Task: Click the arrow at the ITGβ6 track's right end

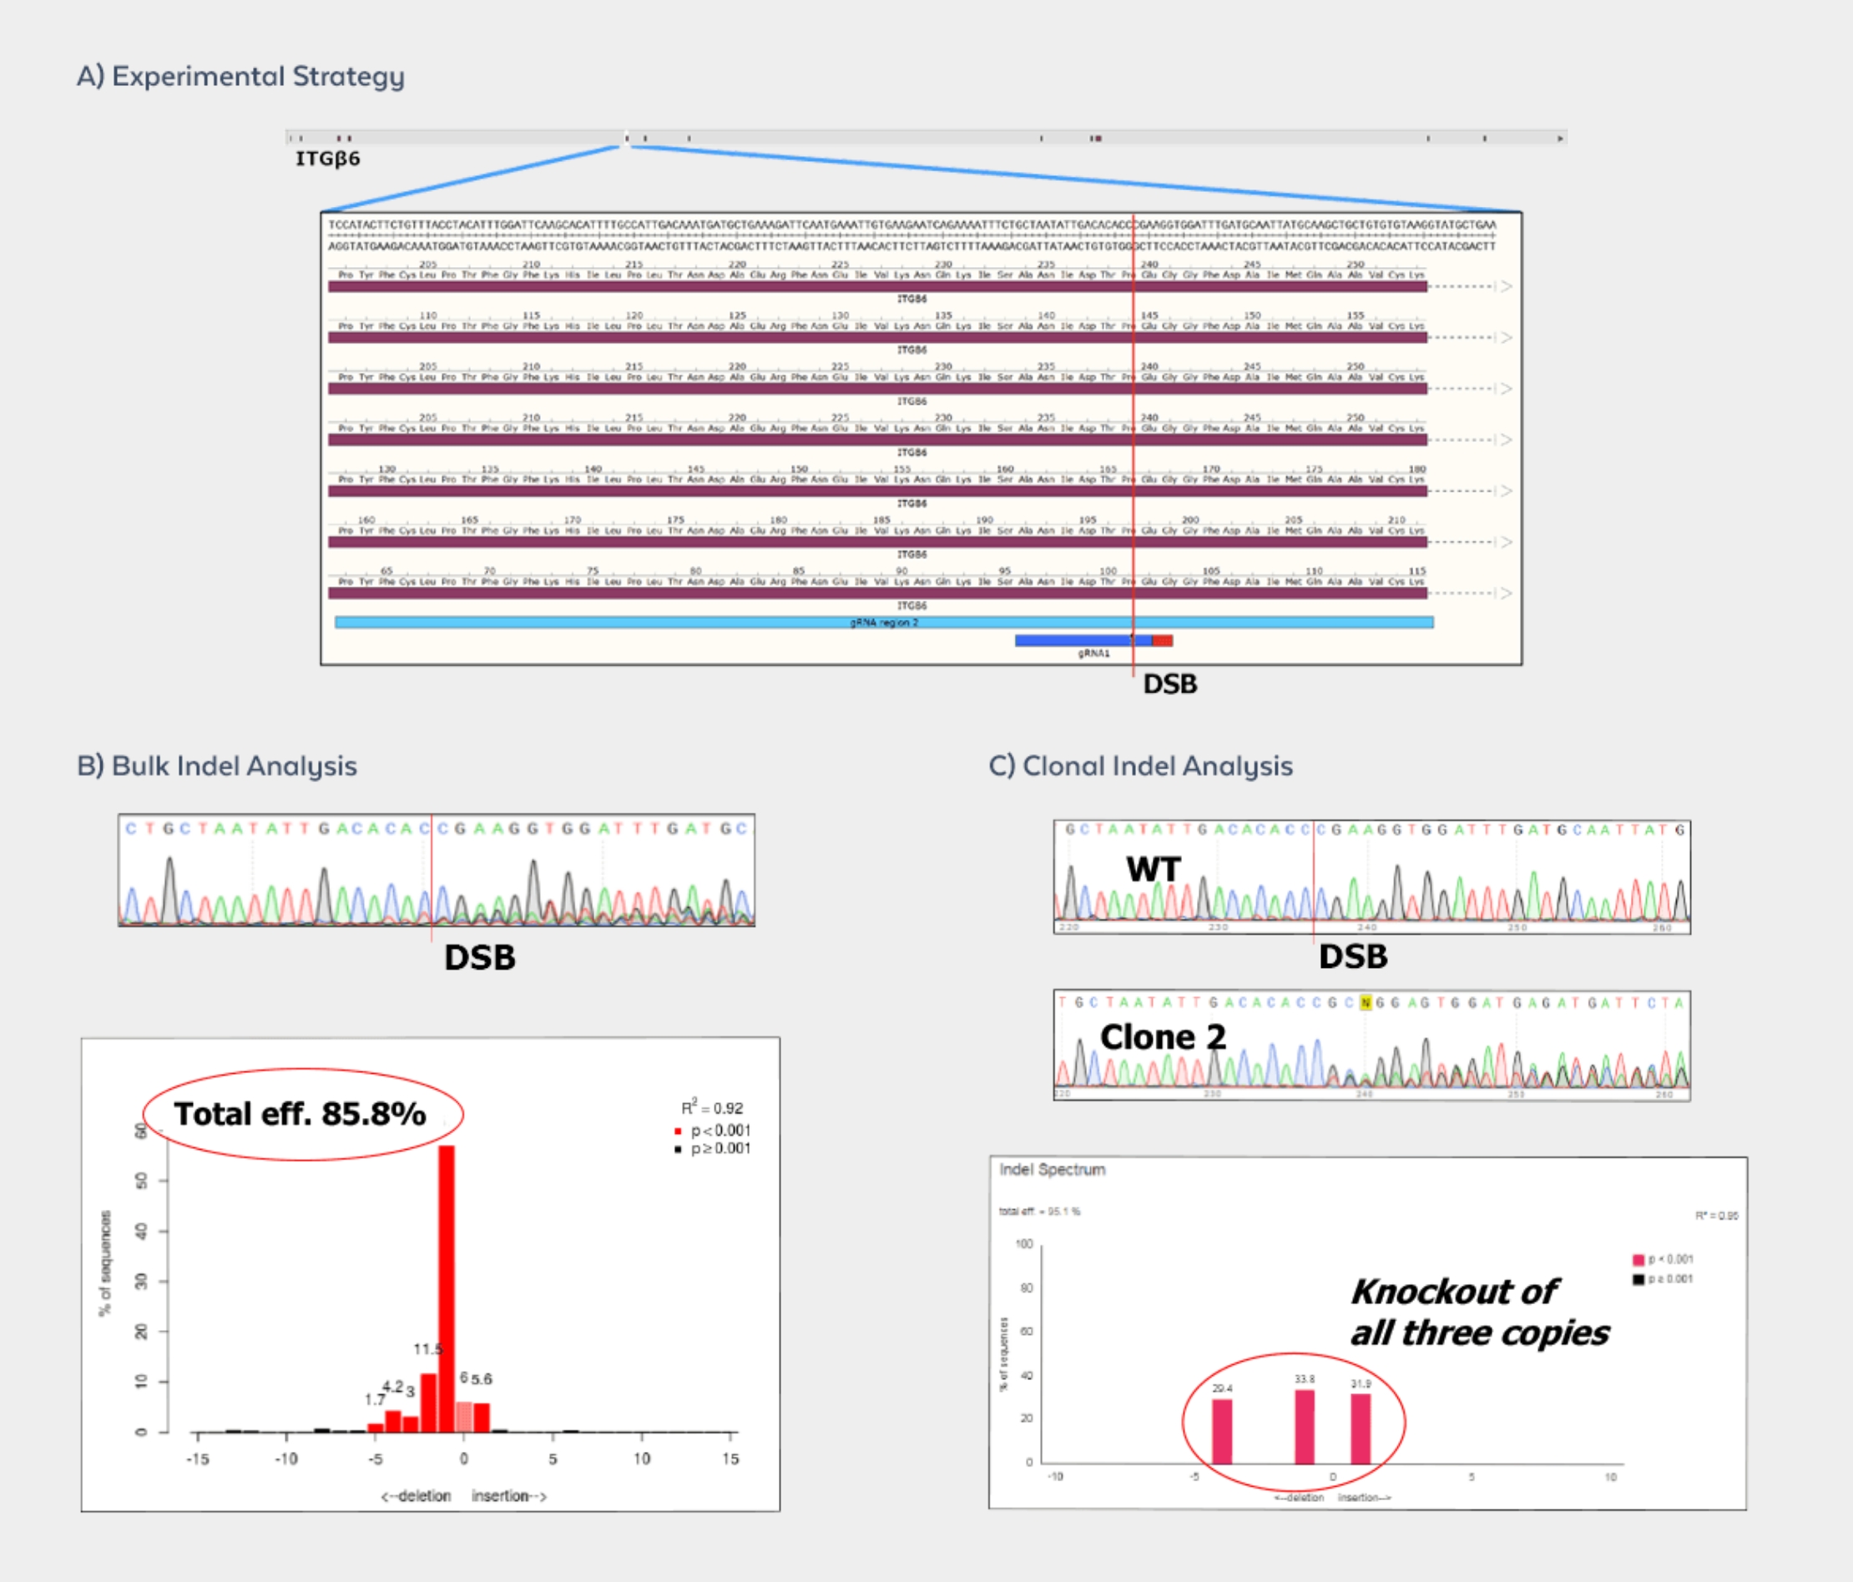Action: 1561,139
